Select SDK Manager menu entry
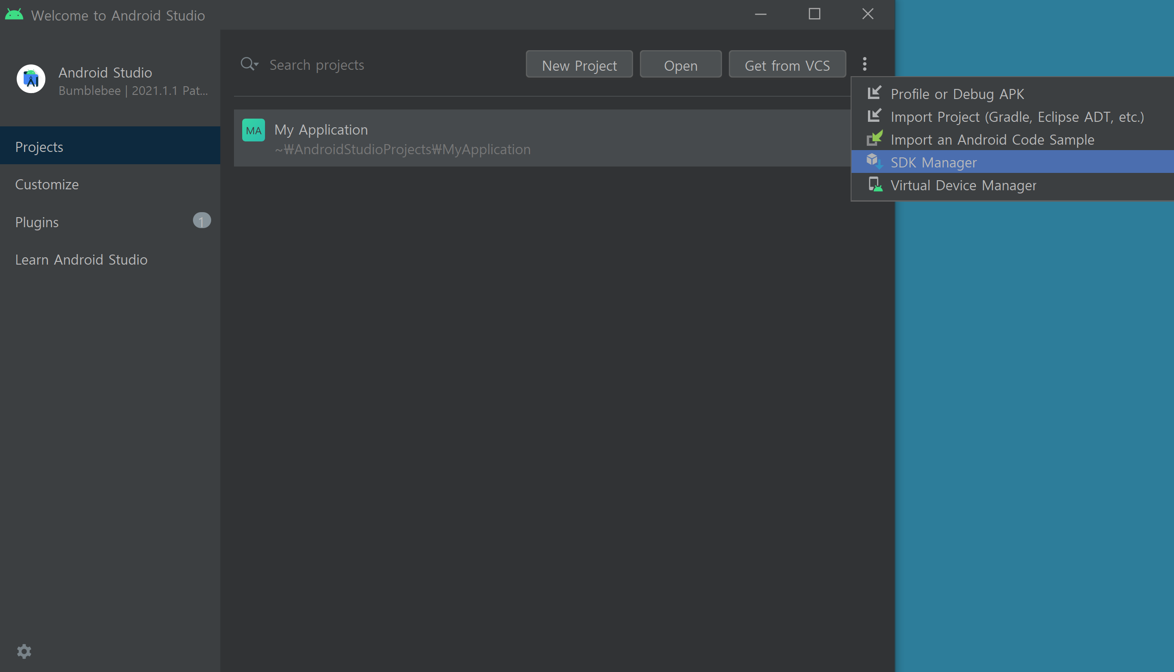Viewport: 1174px width, 672px height. [x=933, y=162]
